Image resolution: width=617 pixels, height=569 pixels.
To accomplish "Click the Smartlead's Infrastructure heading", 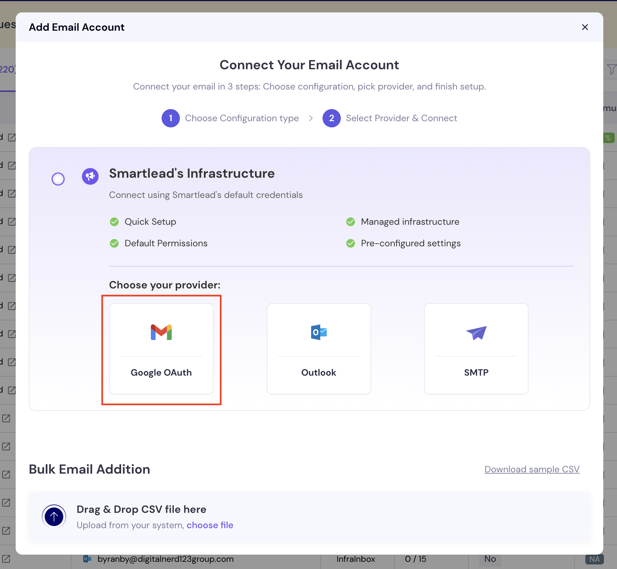I will click(x=192, y=173).
